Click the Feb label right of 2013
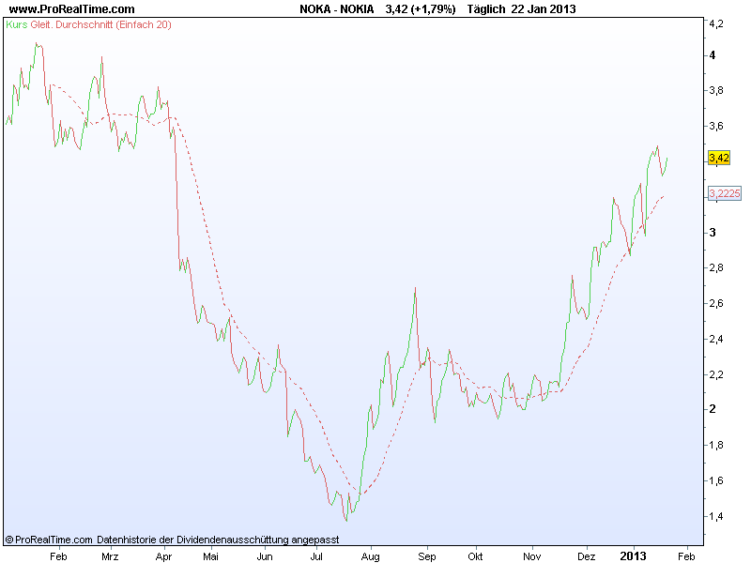The image size is (751, 563). [x=686, y=556]
